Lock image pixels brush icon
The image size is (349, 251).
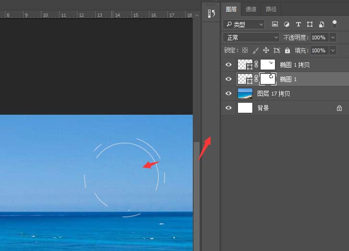click(256, 50)
